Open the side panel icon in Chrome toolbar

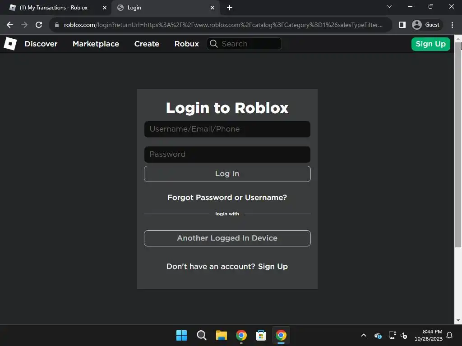[402, 25]
